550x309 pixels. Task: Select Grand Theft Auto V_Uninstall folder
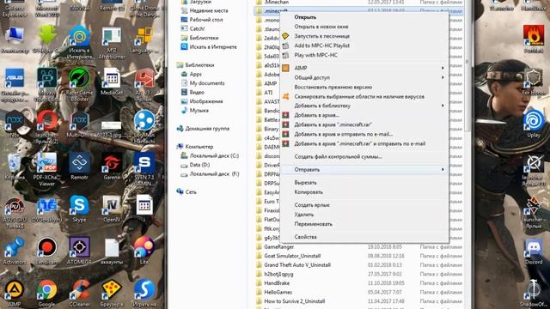click(358, 265)
